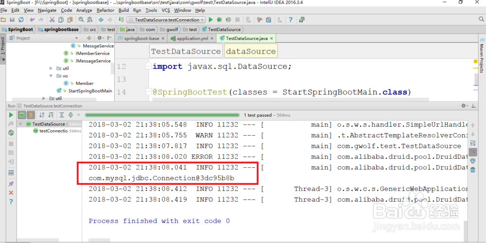Click the Paste clipboard icon

click(69, 20)
